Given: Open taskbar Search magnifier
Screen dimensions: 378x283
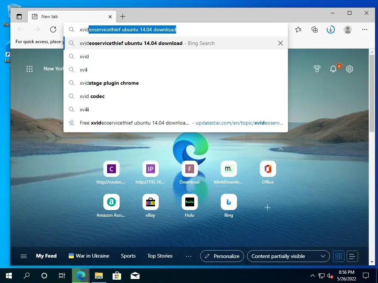Looking at the screenshot, I should tap(27, 276).
